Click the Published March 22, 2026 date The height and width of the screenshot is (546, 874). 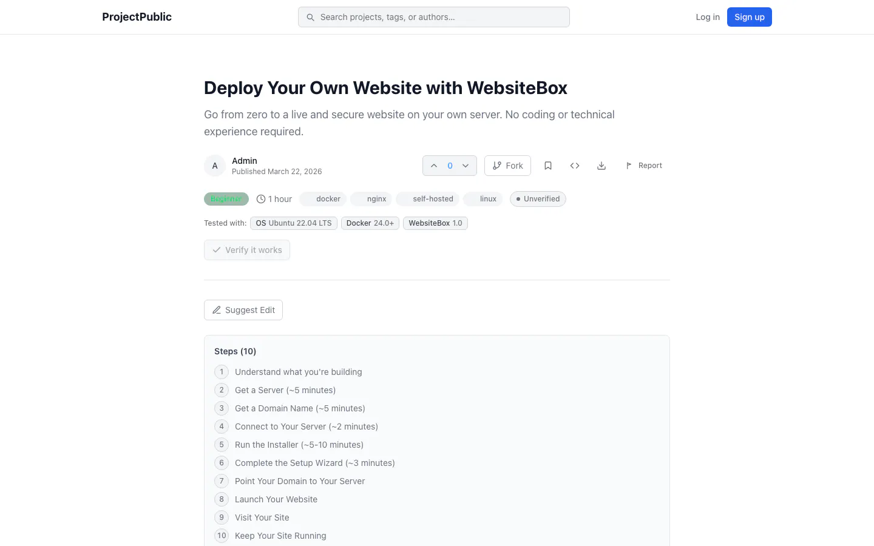(277, 172)
